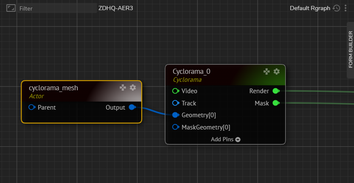Click the Render output pin

pos(275,91)
